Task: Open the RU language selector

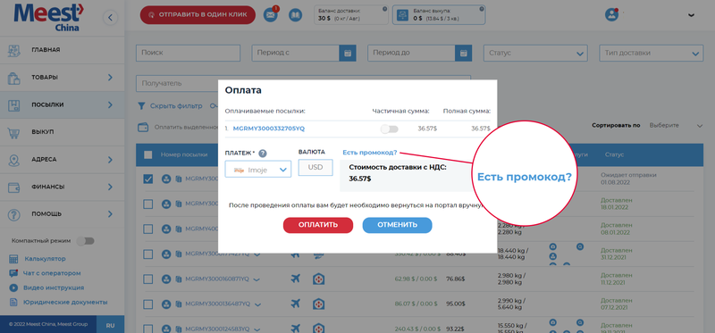Action: pyautogui.click(x=110, y=325)
